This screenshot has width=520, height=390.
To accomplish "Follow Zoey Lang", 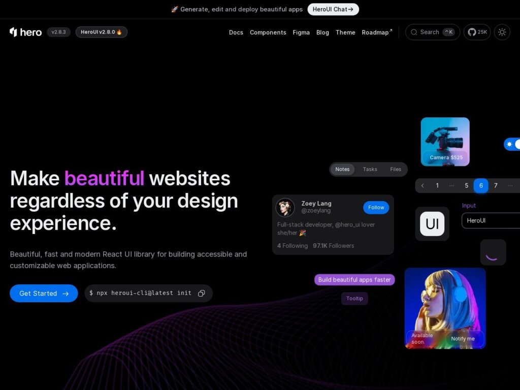I will 376,208.
